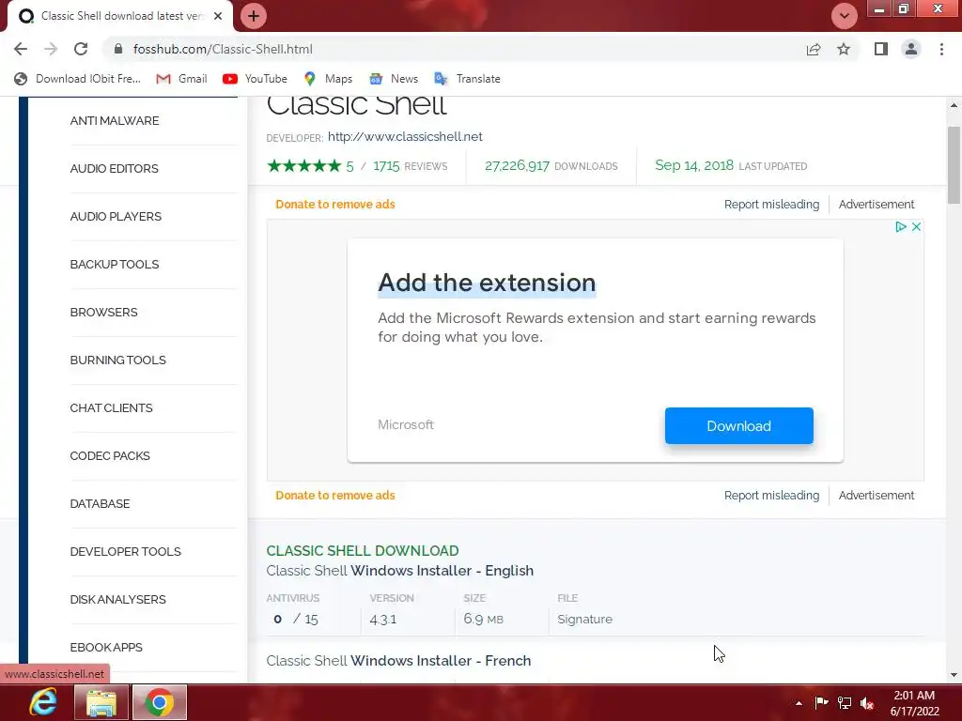Click the network tray icon
The height and width of the screenshot is (721, 962).
click(845, 702)
